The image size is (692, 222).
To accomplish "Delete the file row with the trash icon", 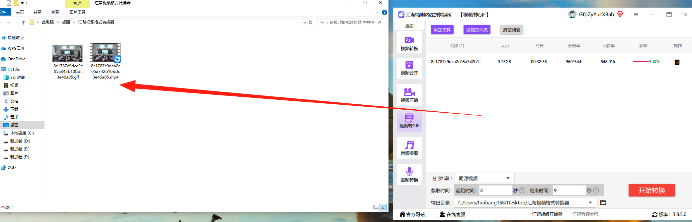I will (677, 62).
